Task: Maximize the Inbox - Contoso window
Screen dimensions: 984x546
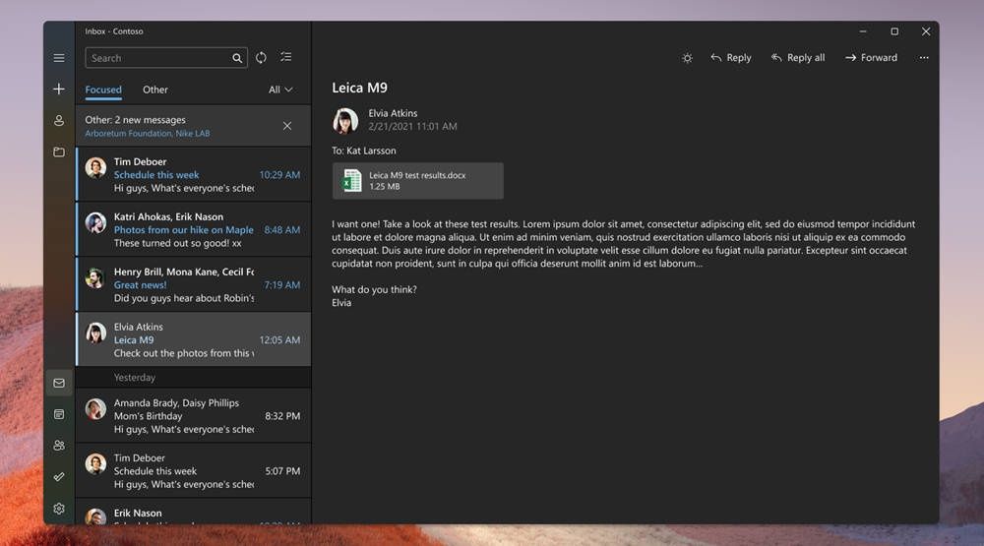Action: pyautogui.click(x=894, y=31)
